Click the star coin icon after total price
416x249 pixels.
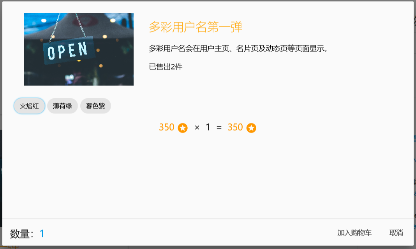(x=251, y=128)
